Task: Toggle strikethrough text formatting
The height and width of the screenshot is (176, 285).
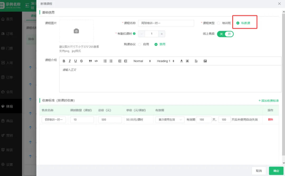Action: pos(81,61)
